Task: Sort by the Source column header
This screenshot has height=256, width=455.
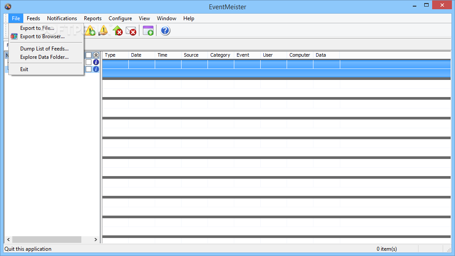Action: point(194,55)
